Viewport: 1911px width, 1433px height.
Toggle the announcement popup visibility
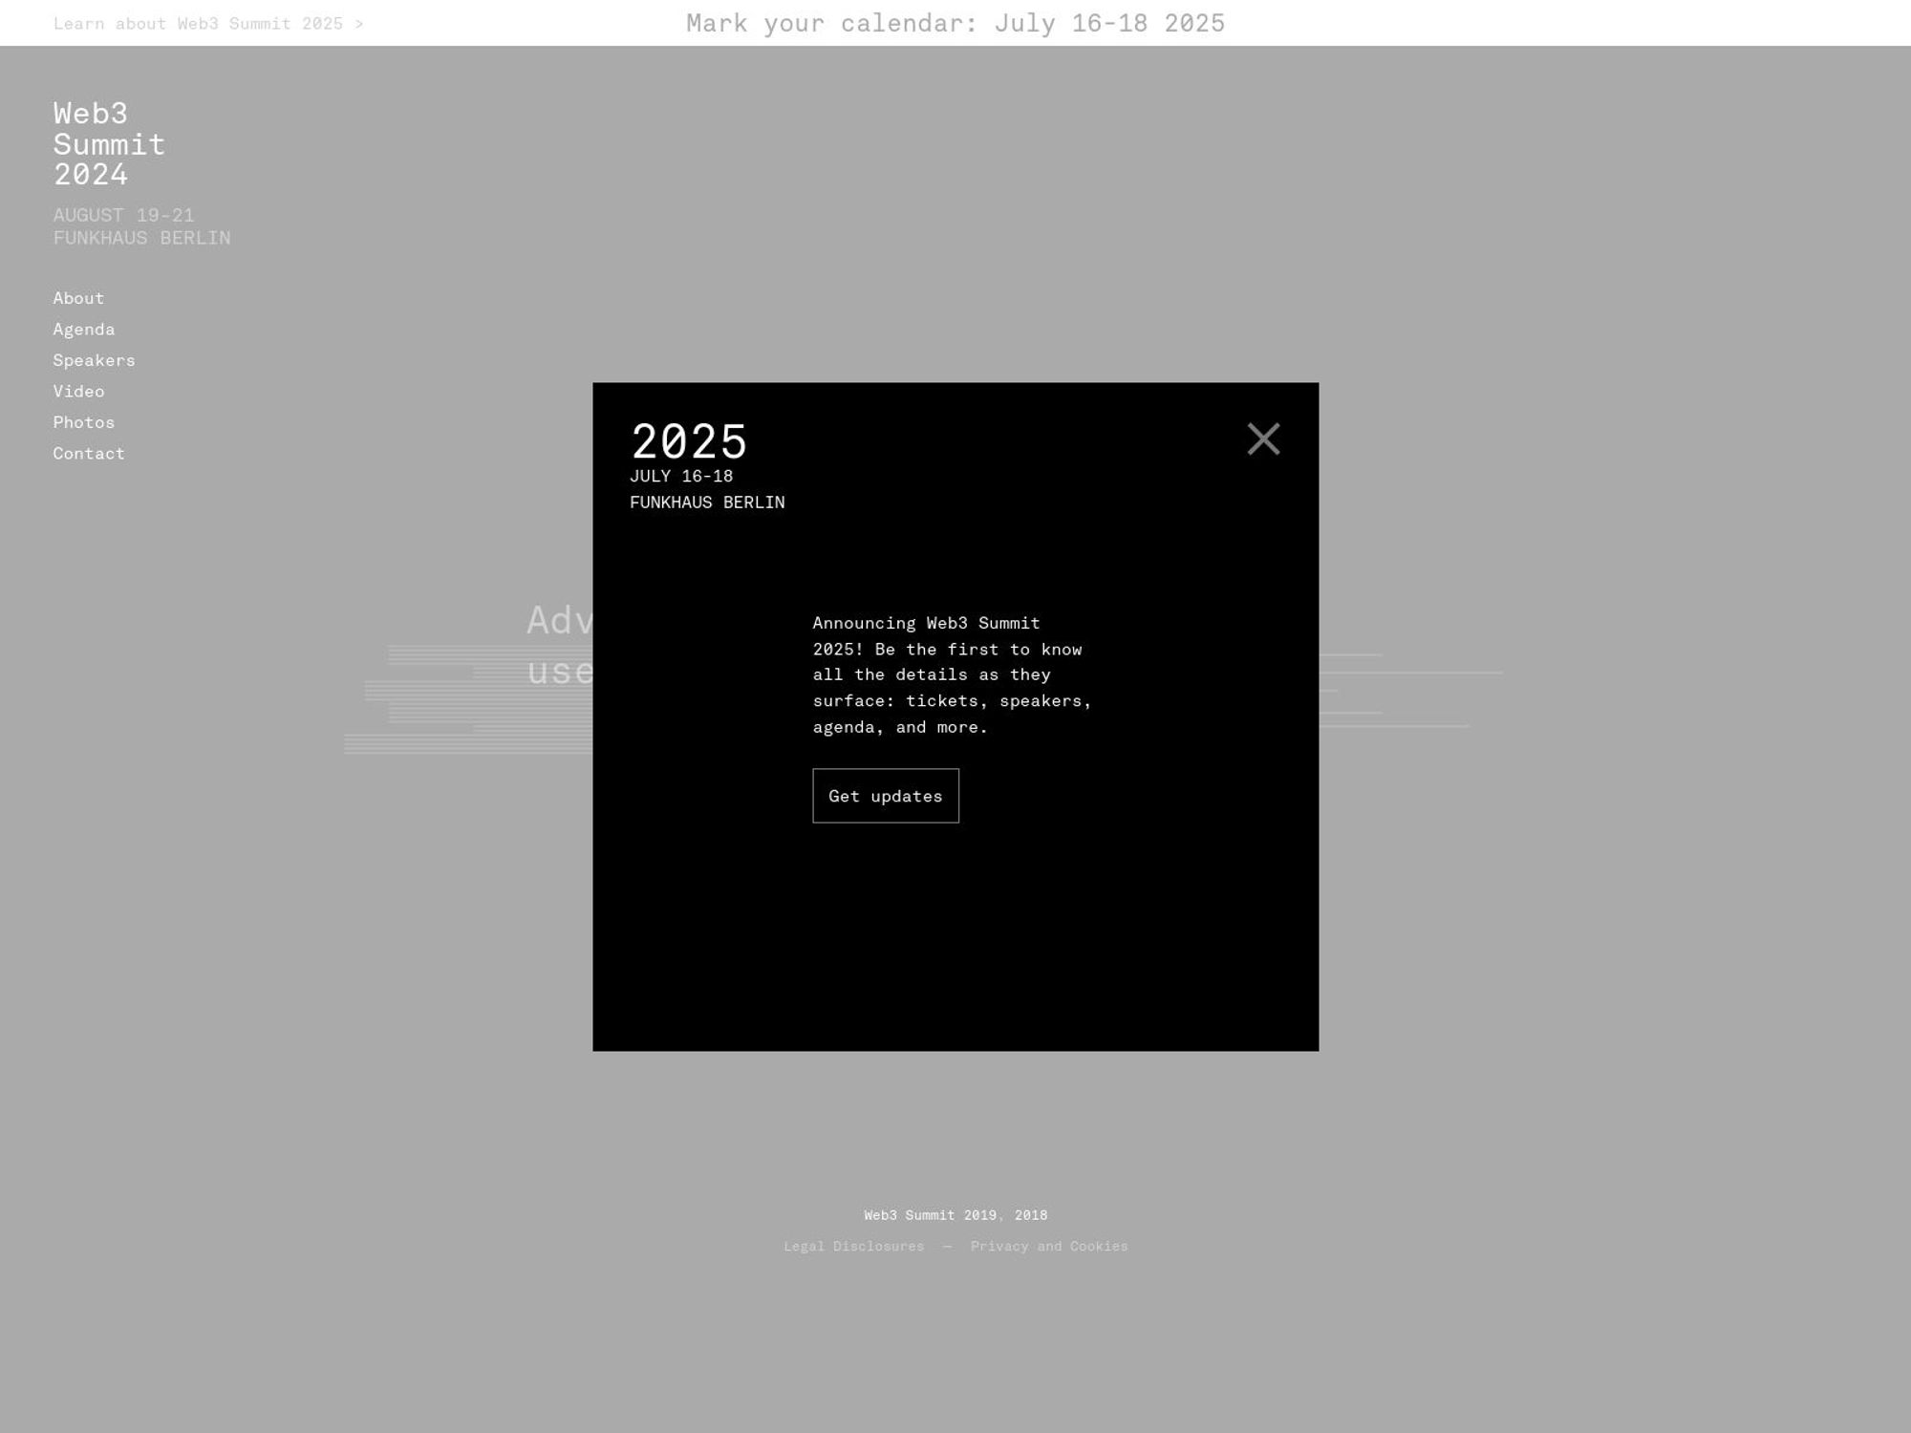(x=1264, y=438)
